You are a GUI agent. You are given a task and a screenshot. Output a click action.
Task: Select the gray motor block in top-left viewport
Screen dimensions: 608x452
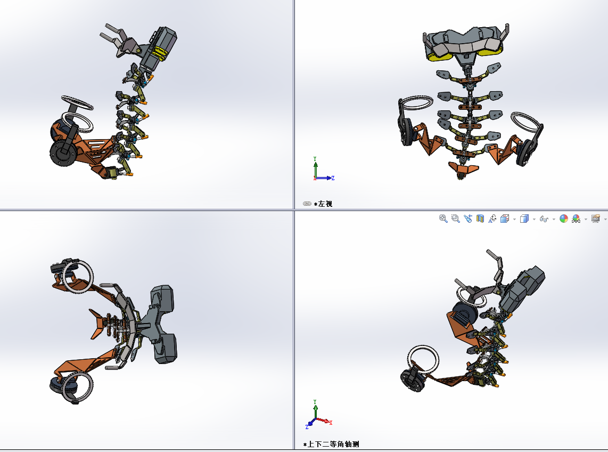159,48
